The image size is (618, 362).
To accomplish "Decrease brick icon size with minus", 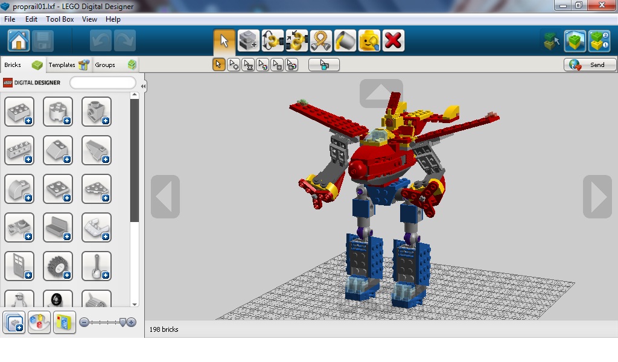I will tap(84, 323).
